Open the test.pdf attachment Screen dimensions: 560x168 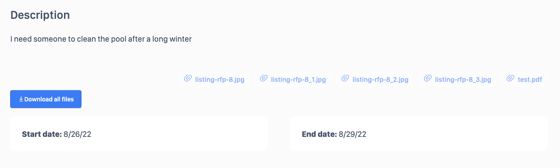click(530, 80)
